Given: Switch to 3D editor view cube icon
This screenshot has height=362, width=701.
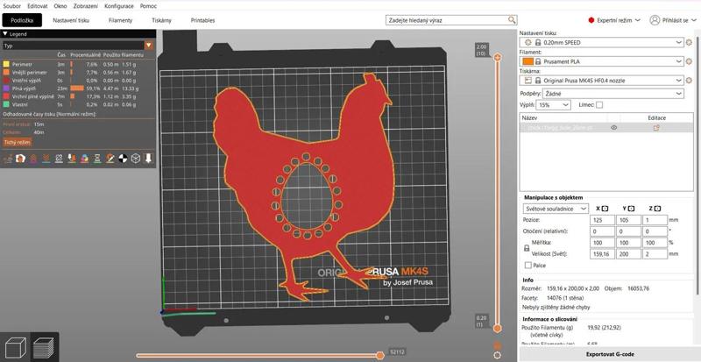Looking at the screenshot, I should click(x=15, y=347).
